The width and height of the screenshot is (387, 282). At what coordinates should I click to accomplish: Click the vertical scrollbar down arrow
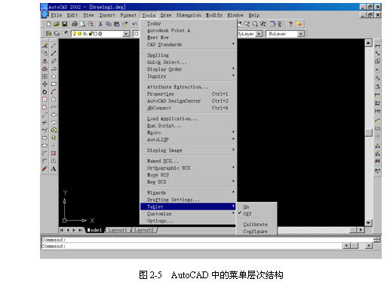(368, 222)
